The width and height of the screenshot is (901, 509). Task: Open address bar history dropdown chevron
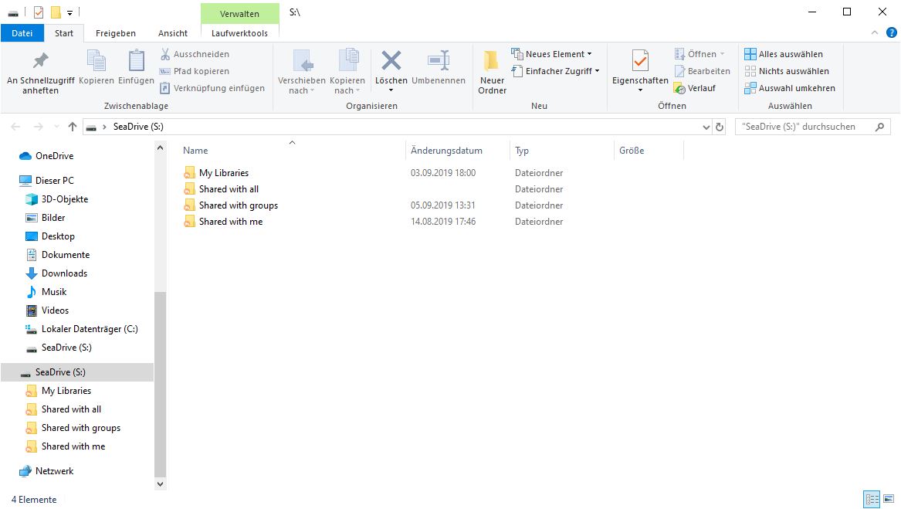click(x=706, y=127)
